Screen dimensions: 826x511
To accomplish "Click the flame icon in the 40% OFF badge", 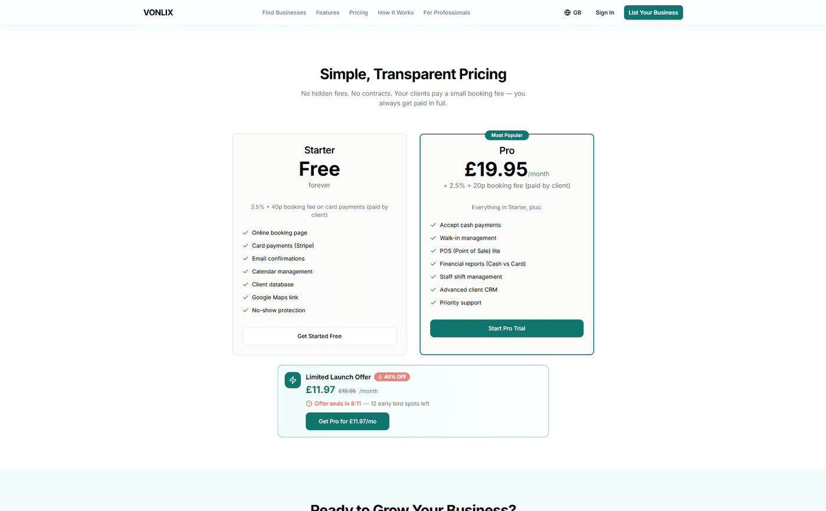I will point(379,376).
